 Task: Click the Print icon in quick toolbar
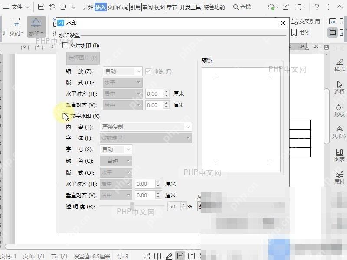[63, 7]
